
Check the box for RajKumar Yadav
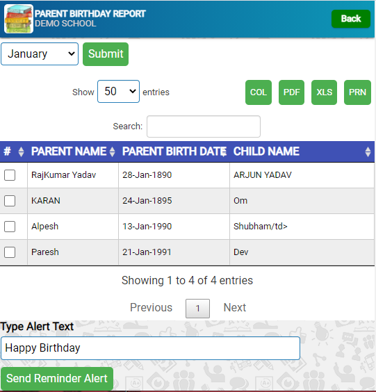(10, 175)
